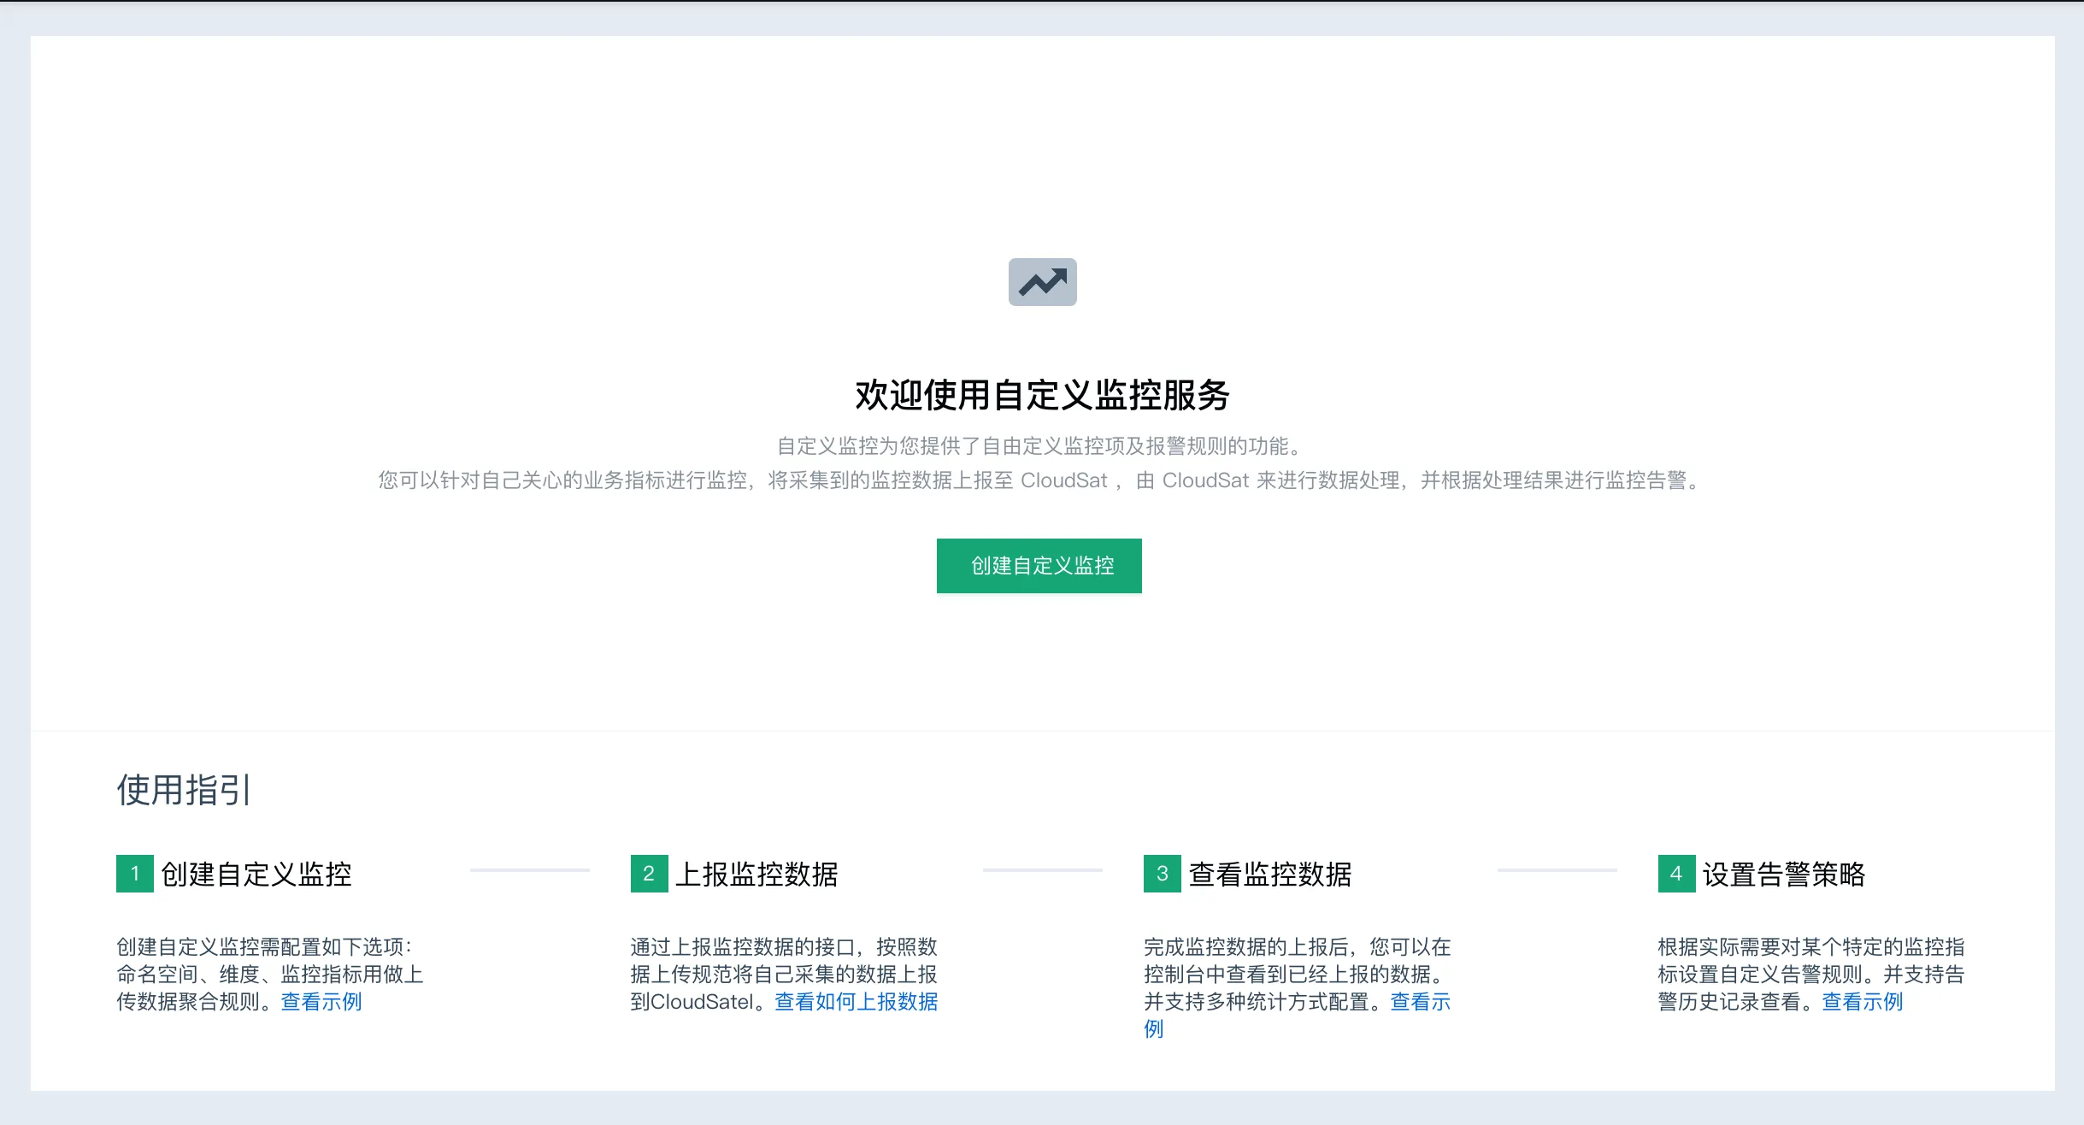2084x1125 pixels.
Task: Open 查看示例 link under 查看监控数据 step
Action: [1420, 1002]
